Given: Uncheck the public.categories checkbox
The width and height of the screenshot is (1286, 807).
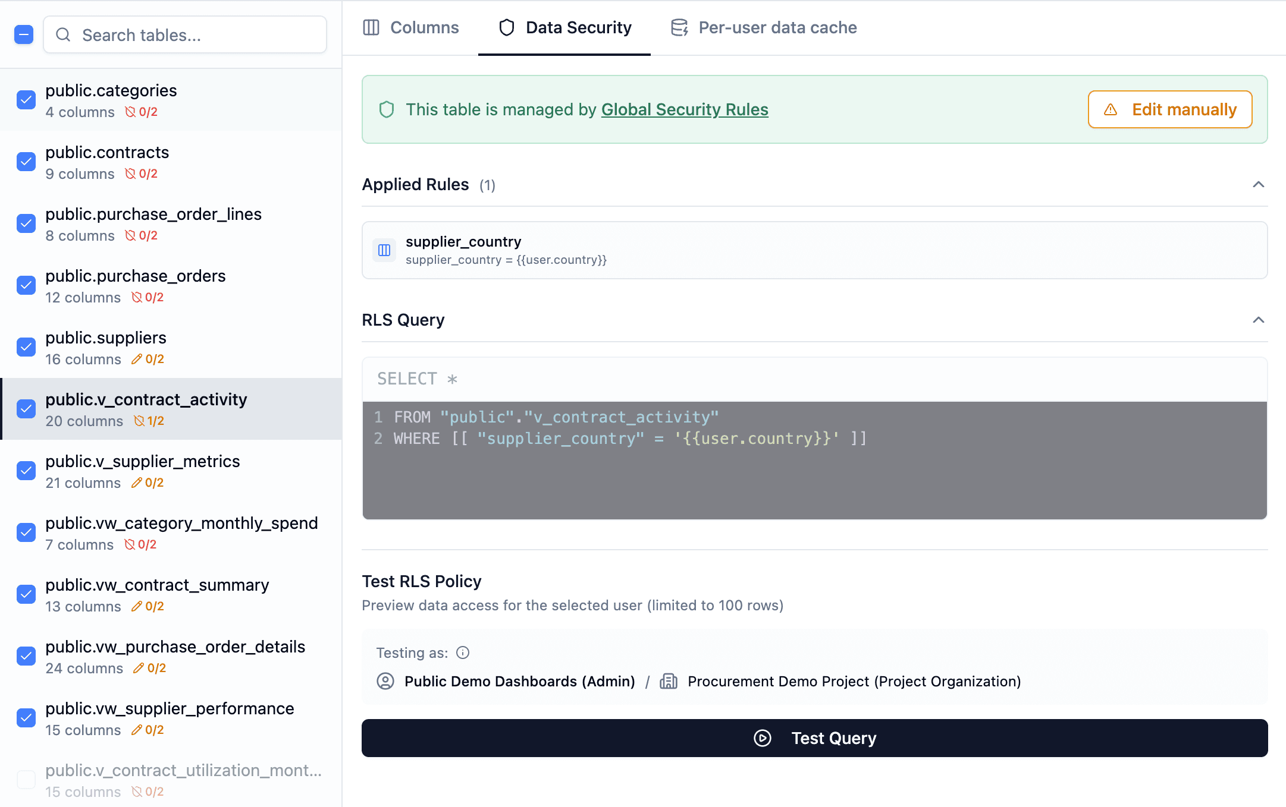Looking at the screenshot, I should click(26, 100).
